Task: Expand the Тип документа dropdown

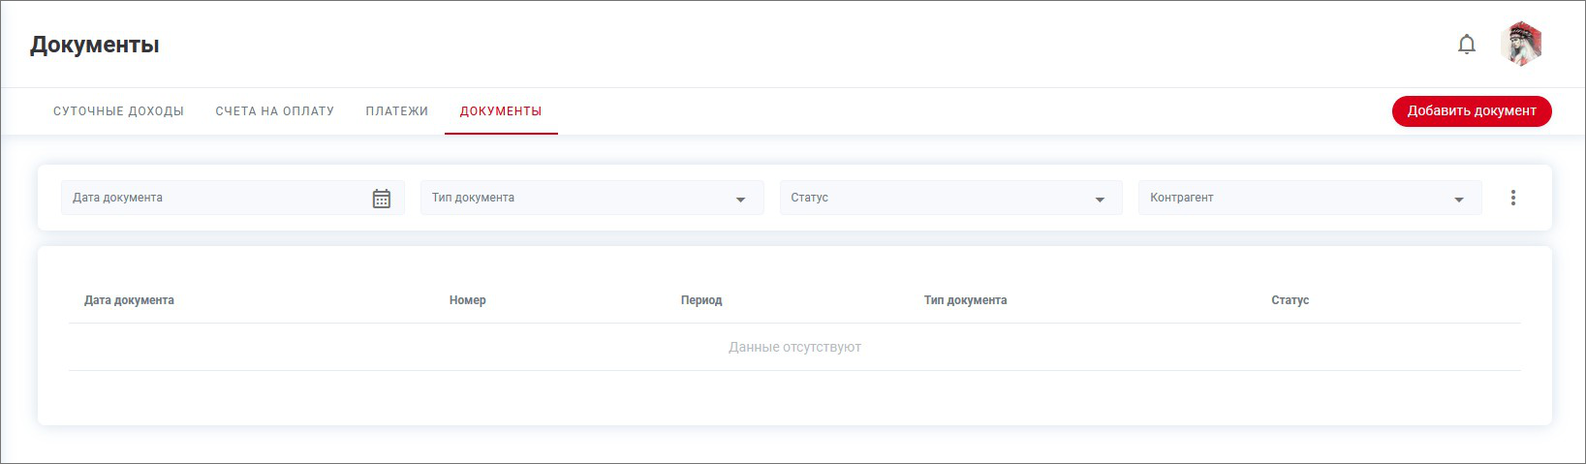Action: pyautogui.click(x=591, y=198)
